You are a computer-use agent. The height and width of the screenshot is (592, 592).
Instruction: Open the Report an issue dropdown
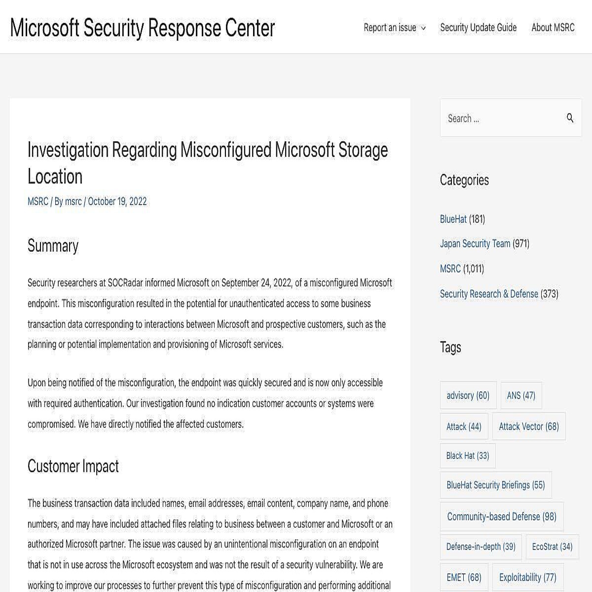click(390, 28)
